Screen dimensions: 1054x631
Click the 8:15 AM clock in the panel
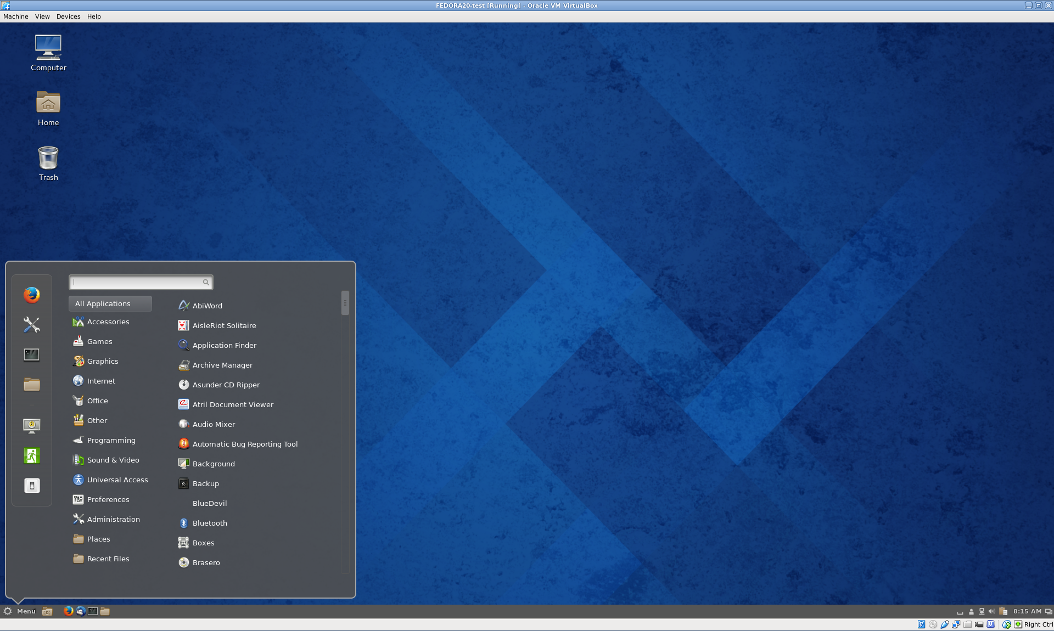(x=1027, y=611)
